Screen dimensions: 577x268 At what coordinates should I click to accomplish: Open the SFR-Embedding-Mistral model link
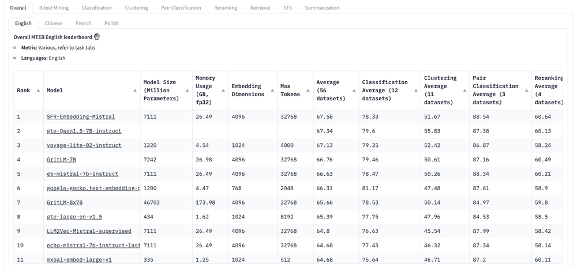point(81,116)
